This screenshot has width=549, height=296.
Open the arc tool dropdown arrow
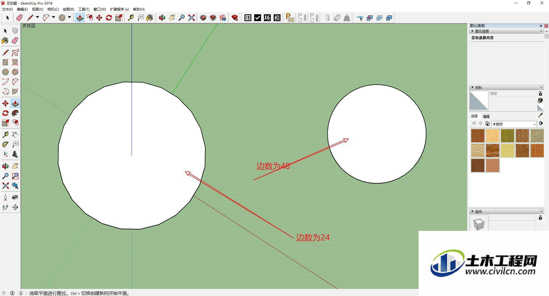pyautogui.click(x=53, y=17)
